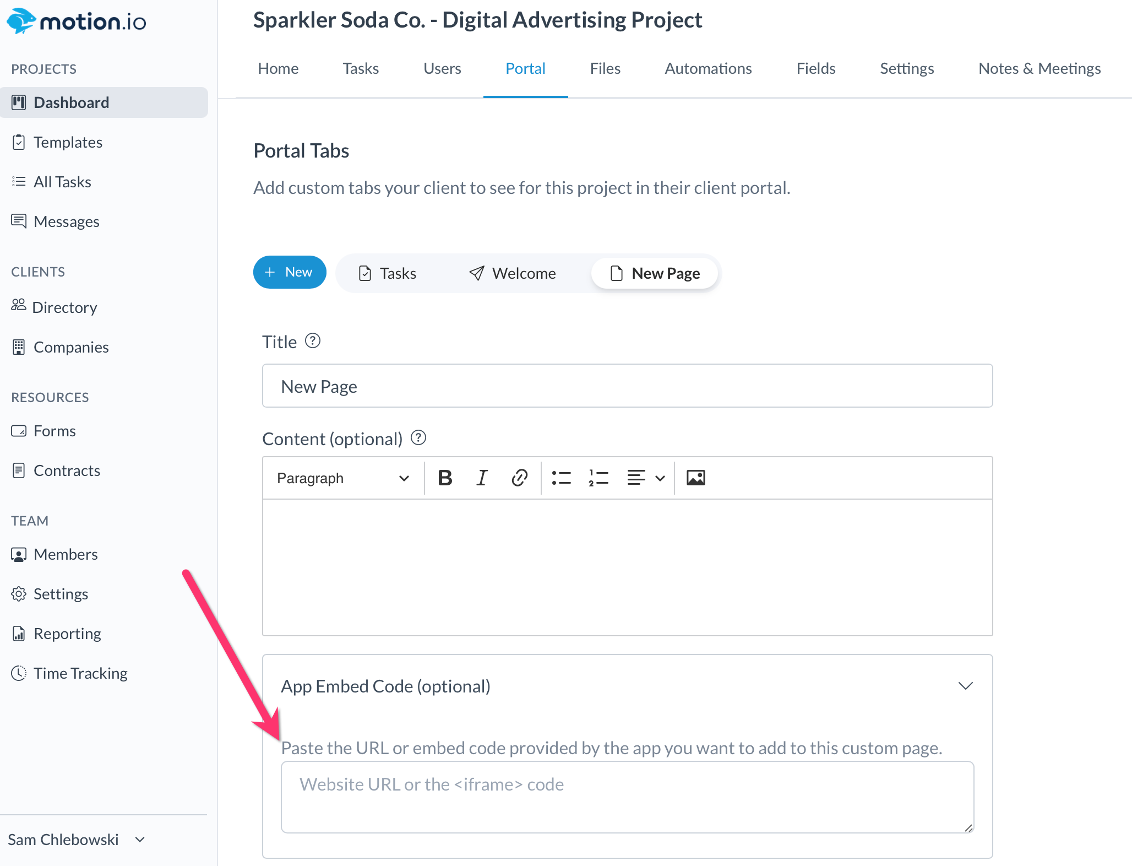Screen dimensions: 1132x866
Task: Open the Paragraph style dropdown
Action: coord(342,478)
